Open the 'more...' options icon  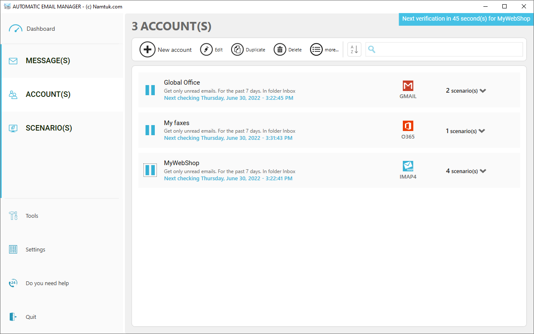pyautogui.click(x=316, y=49)
